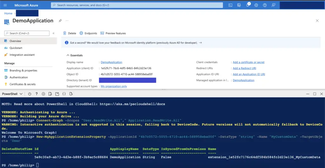Collapse the Essentials section
This screenshot has height=168, width=325.
point(75,55)
